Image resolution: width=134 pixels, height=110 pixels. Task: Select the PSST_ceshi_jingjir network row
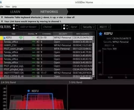tap(46, 49)
